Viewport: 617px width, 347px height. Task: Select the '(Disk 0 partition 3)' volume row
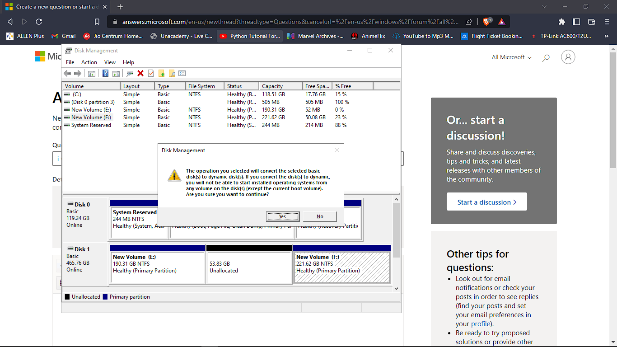231,102
